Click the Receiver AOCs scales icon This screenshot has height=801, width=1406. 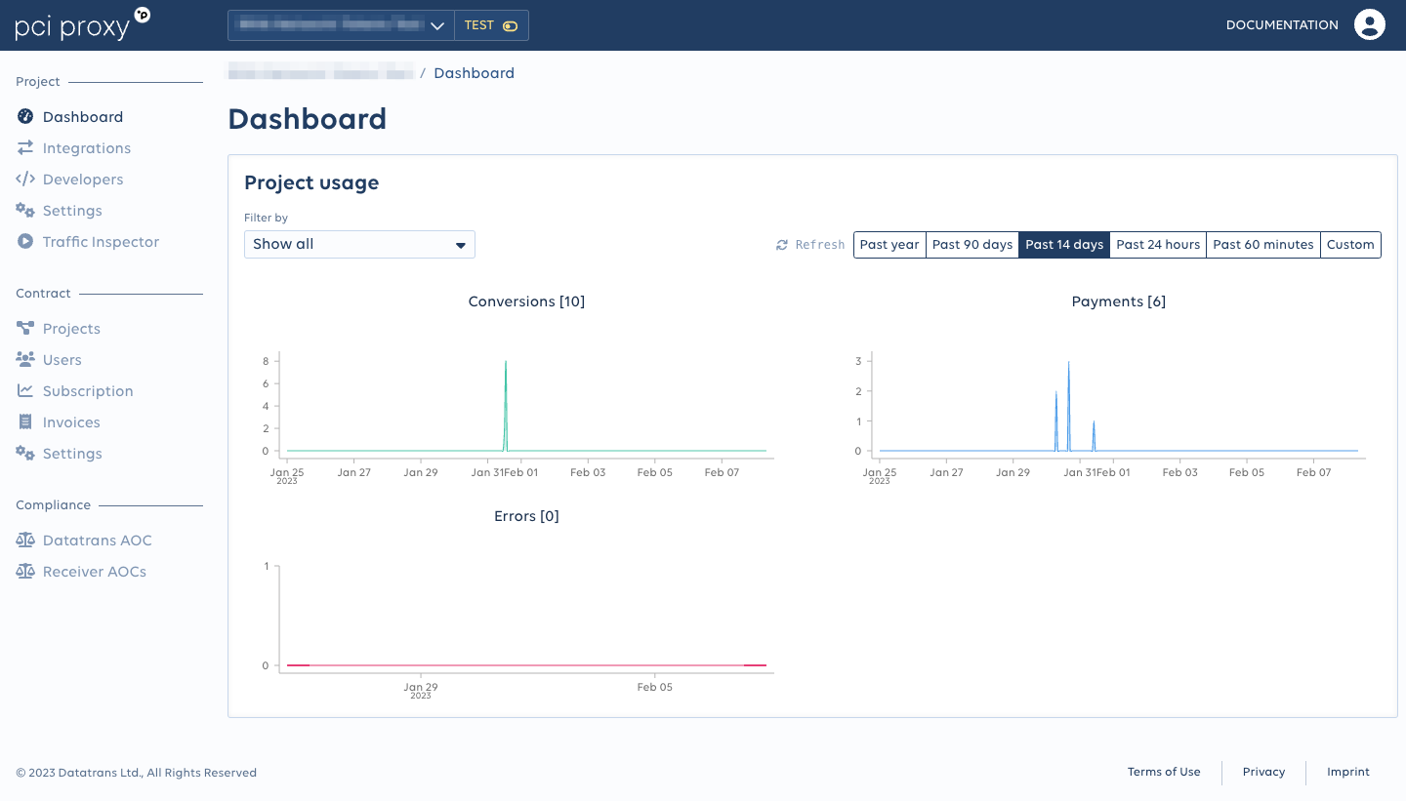[25, 572]
